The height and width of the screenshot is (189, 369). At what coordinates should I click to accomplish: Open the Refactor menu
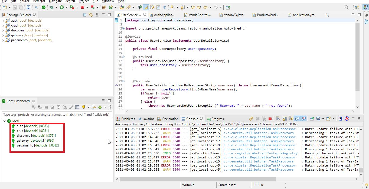(x=39, y=1)
